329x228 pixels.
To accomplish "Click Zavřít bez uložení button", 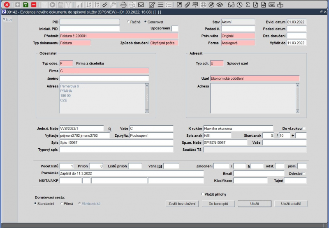I will (183, 203).
